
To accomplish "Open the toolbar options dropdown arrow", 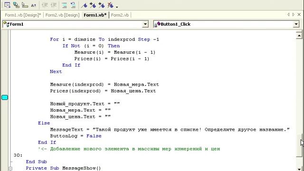I will pyautogui.click(x=117, y=7).
